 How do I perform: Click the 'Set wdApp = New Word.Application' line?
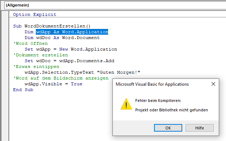[71, 49]
